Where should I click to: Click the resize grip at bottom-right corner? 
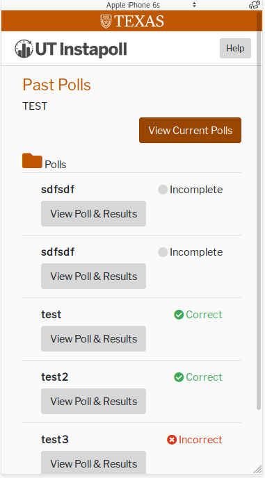point(258,470)
